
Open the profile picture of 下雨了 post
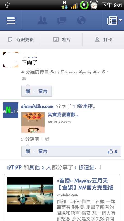[11, 60]
